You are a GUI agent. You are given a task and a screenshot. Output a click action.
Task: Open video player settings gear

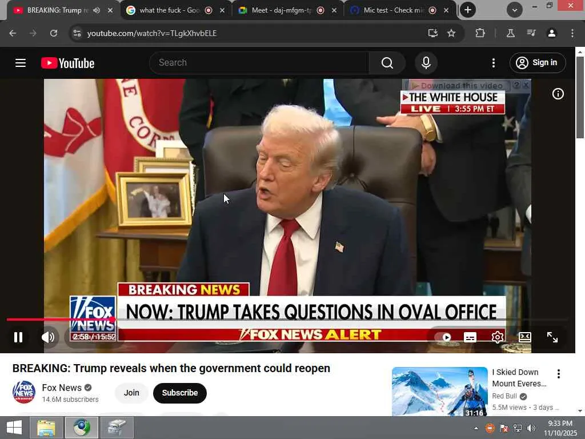click(x=498, y=337)
